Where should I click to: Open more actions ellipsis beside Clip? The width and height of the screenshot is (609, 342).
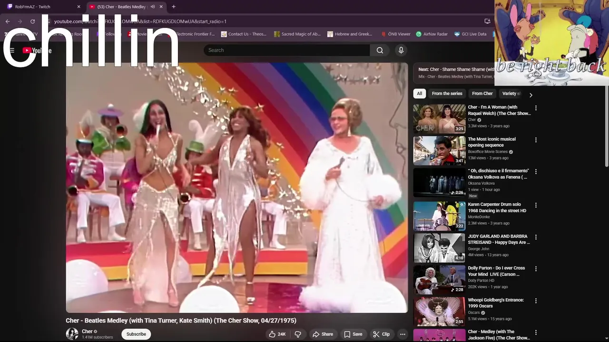coord(403,334)
